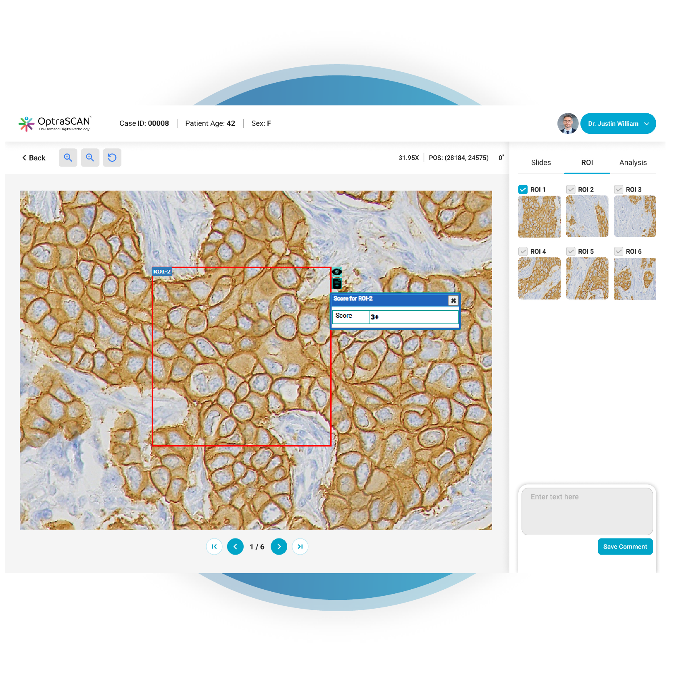Jump to last page icon
The height and width of the screenshot is (674, 674).
[300, 547]
